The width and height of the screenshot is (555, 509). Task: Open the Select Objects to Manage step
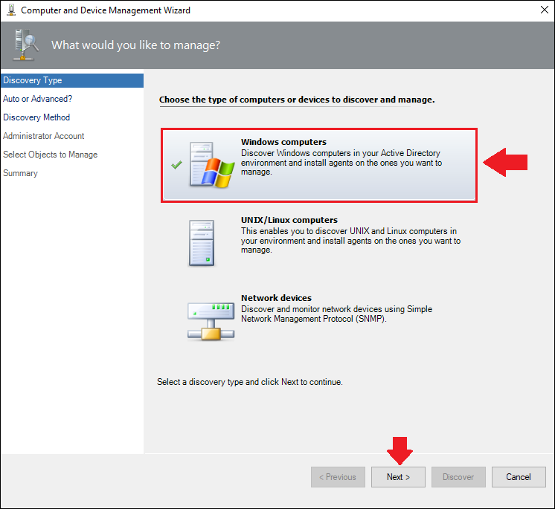(x=51, y=155)
